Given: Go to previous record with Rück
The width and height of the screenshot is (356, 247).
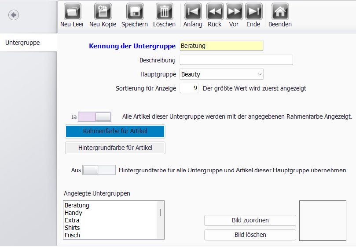Looking at the screenshot, I should (x=215, y=11).
